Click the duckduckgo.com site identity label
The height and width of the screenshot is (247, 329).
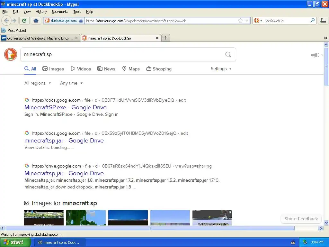point(64,21)
